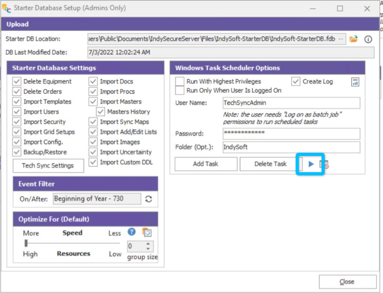This screenshot has width=383, height=293.
Task: Click the blue help question mark icon
Action: [132, 232]
